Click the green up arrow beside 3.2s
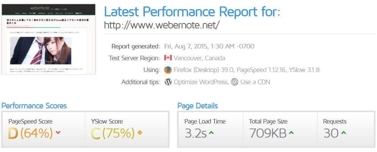Viewport: 377px width, 152px height. (x=211, y=132)
